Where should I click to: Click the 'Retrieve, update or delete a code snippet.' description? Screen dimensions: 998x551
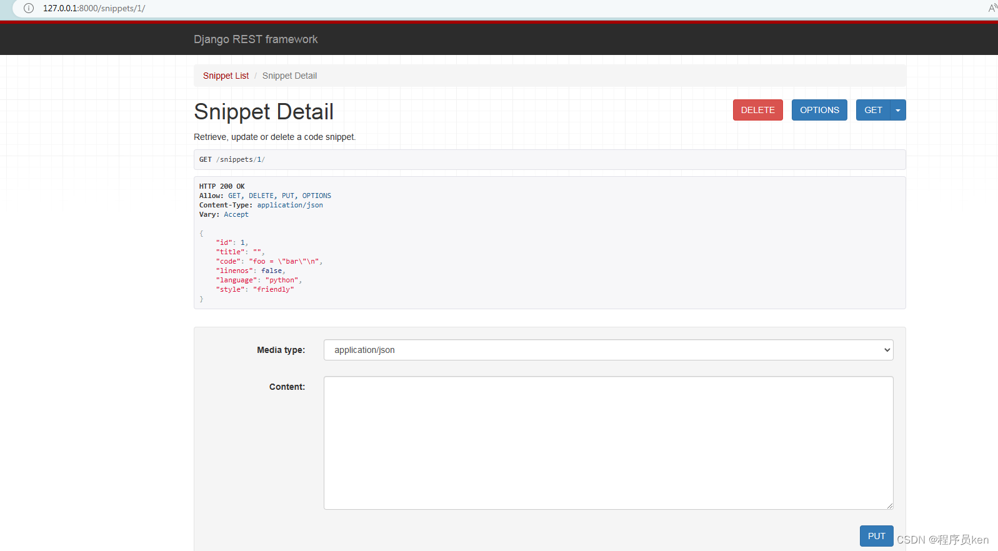point(275,137)
